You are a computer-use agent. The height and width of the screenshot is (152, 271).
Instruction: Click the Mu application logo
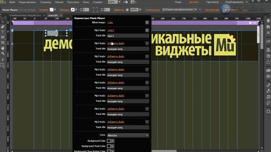pos(3,2)
